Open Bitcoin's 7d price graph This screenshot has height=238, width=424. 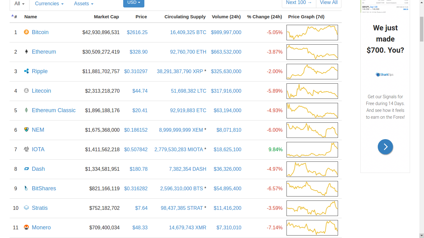(312, 33)
